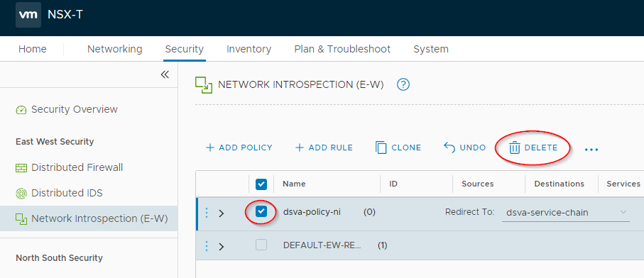This screenshot has height=278, width=644.
Task: Click the NSX-T product title
Action: (65, 14)
